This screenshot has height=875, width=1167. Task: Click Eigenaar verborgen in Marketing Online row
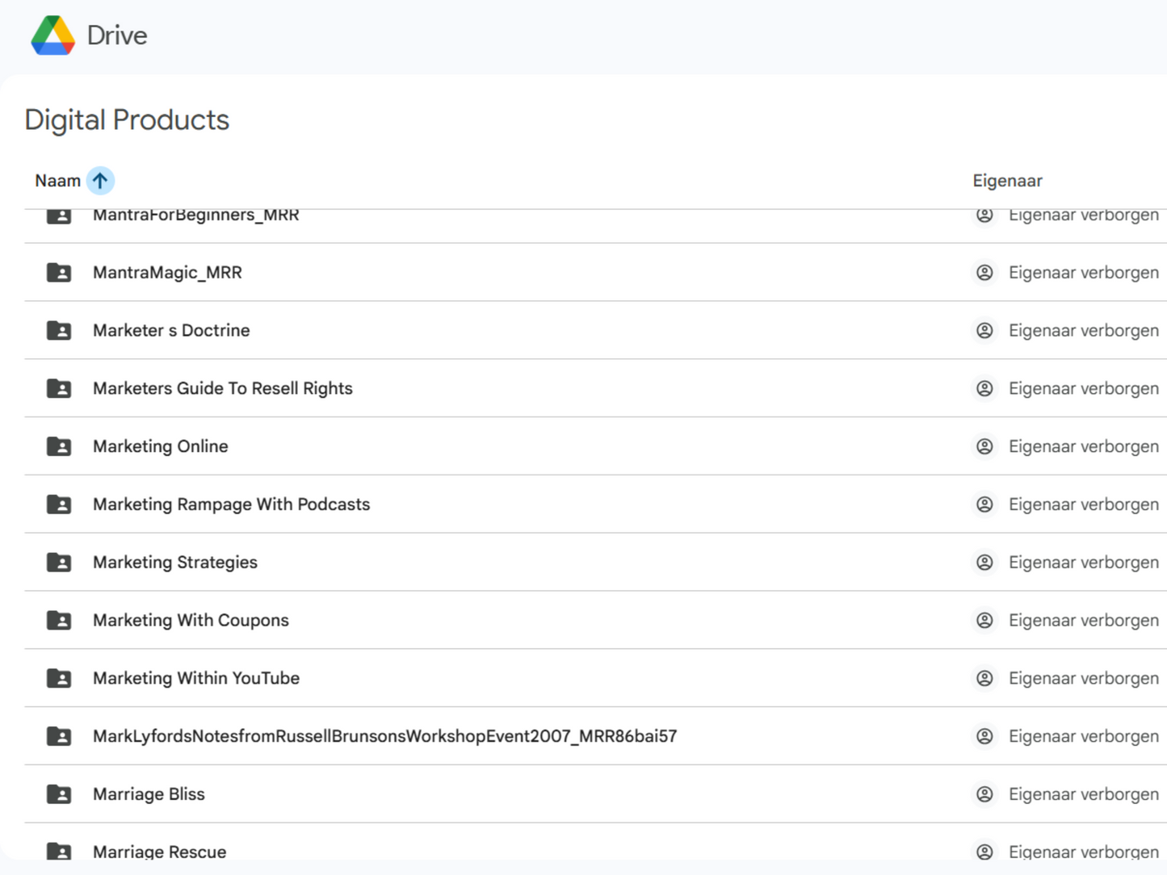click(x=1084, y=446)
